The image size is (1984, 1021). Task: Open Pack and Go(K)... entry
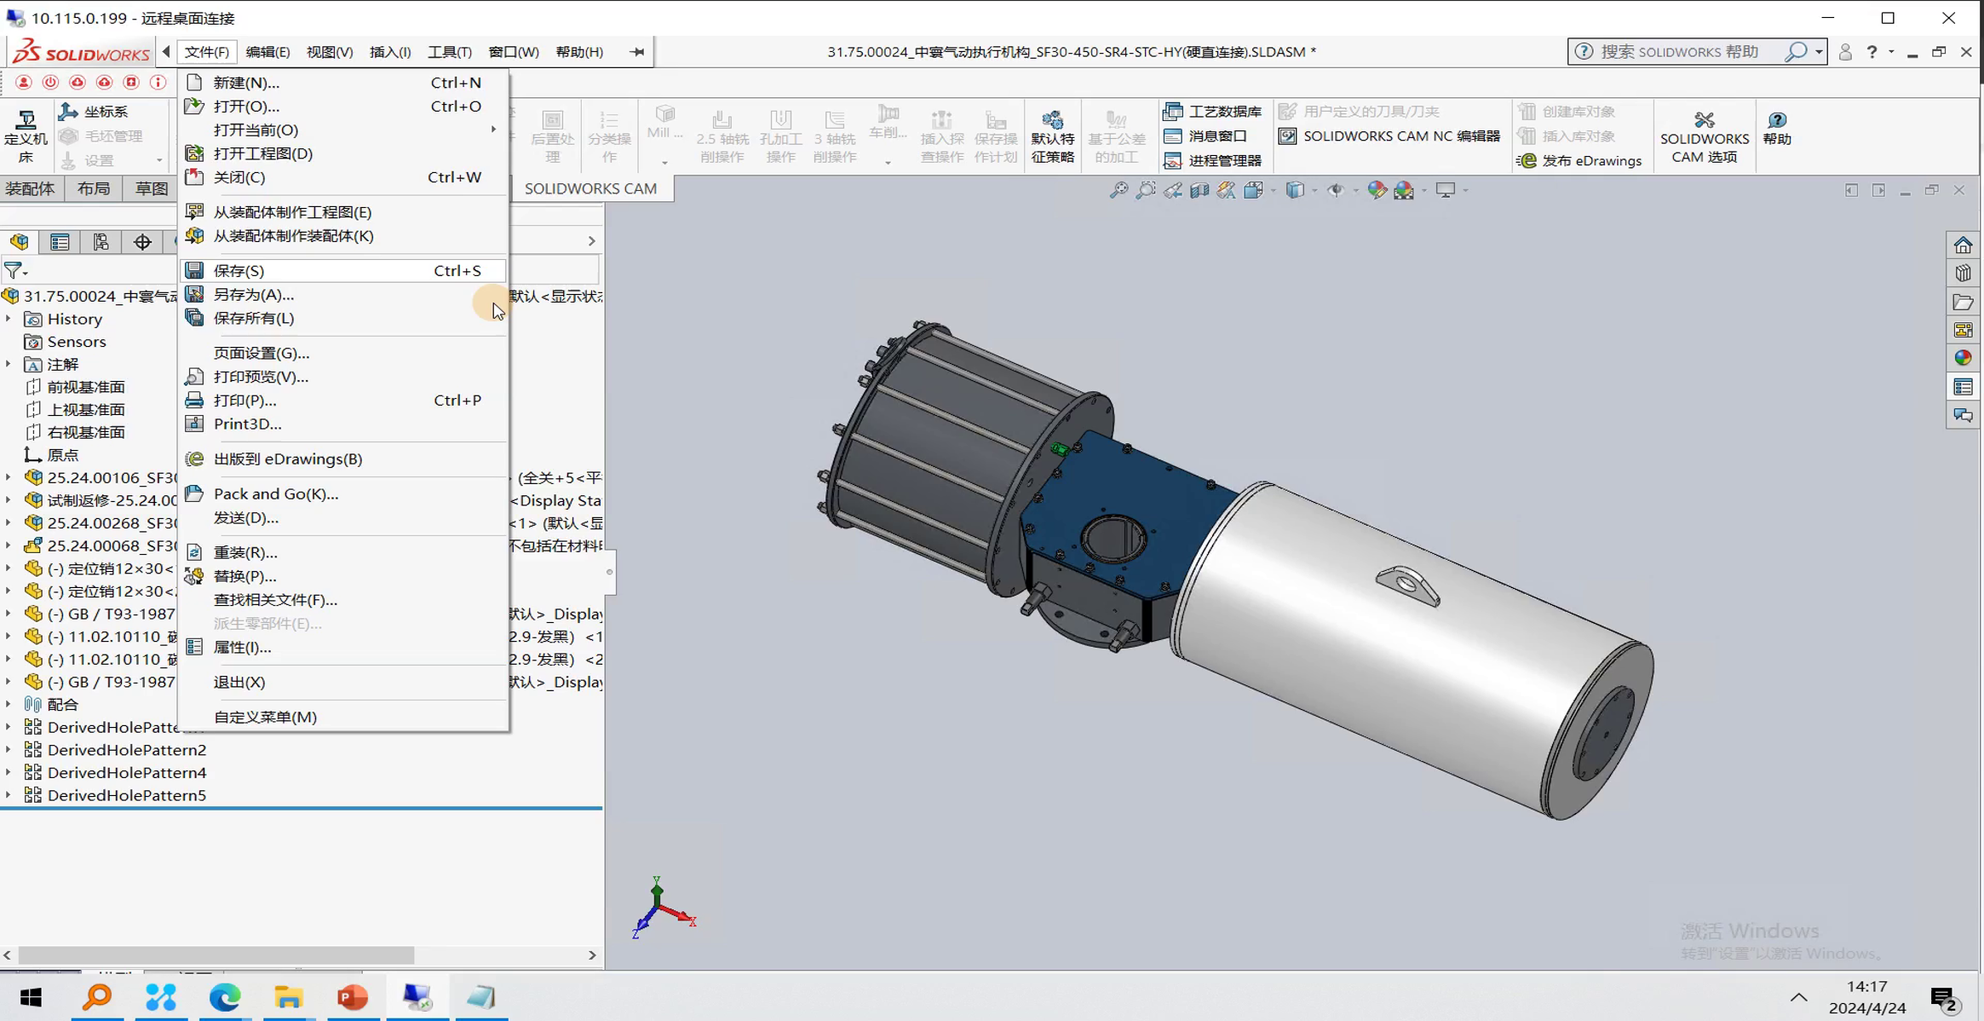coord(343,493)
